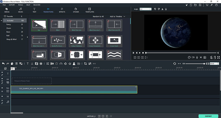Click the timeline zoom slider handle
221x118 pixels.
coord(204,64)
